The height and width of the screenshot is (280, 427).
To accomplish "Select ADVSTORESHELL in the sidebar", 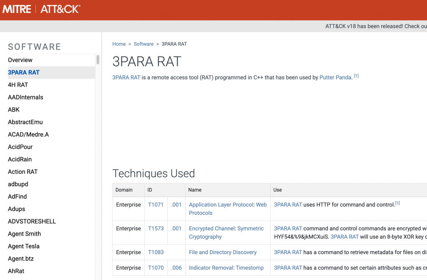I will (x=32, y=221).
